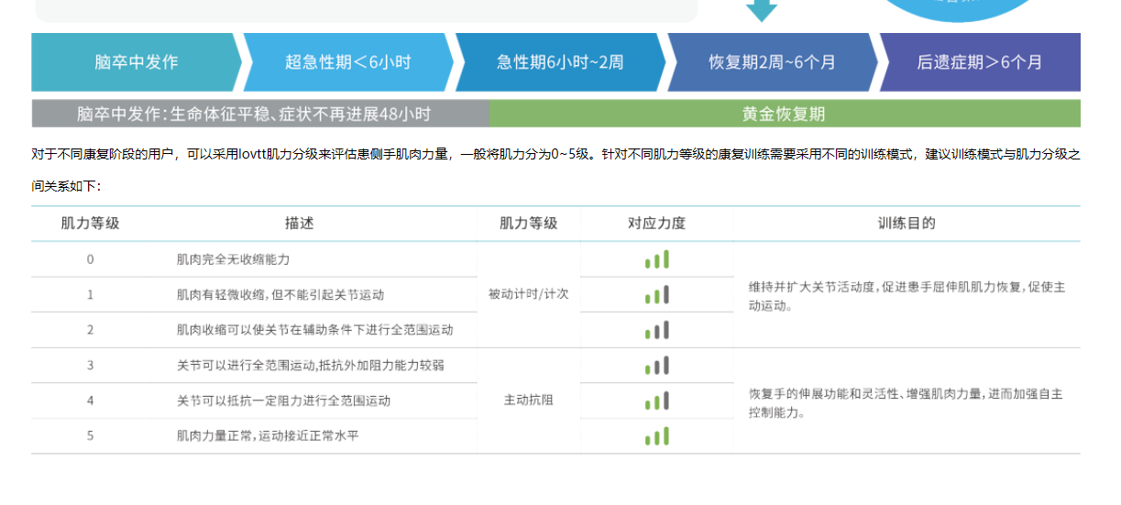The image size is (1121, 505).
Task: Click the gray 生命体征平稳 status bar
Action: pyautogui.click(x=259, y=114)
